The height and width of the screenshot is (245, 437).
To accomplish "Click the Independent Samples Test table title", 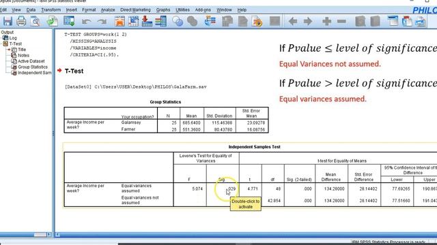I will tap(255, 147).
